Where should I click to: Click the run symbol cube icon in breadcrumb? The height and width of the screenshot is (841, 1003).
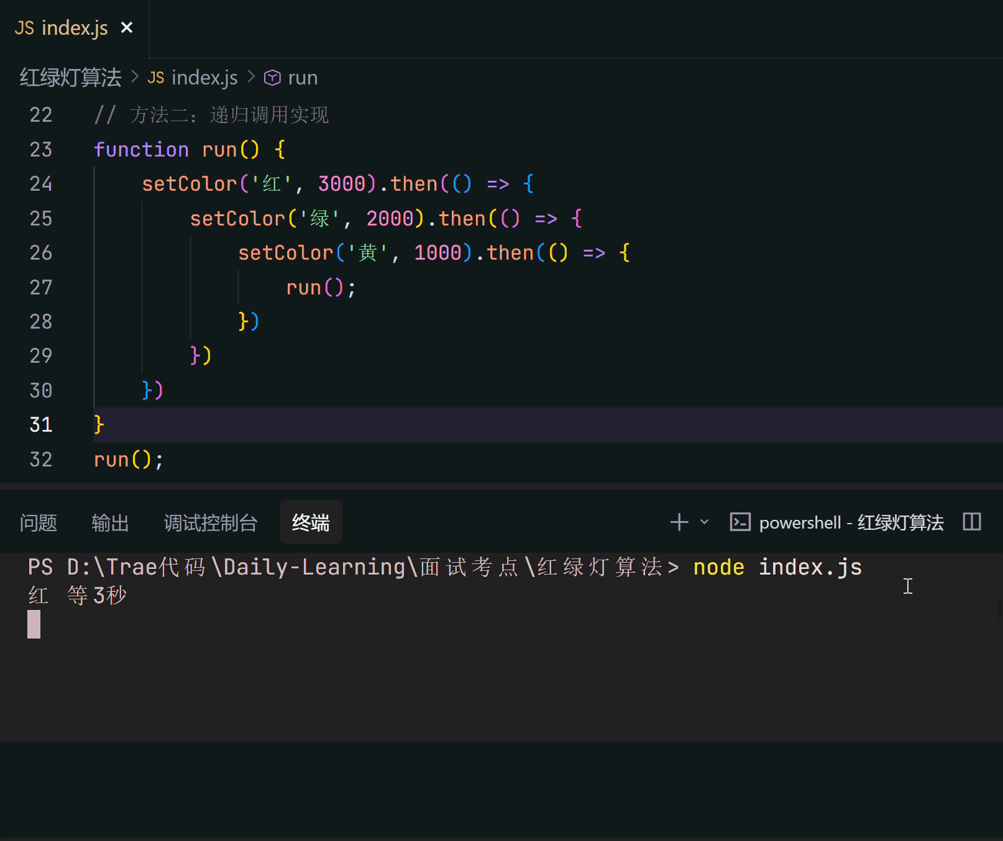272,78
